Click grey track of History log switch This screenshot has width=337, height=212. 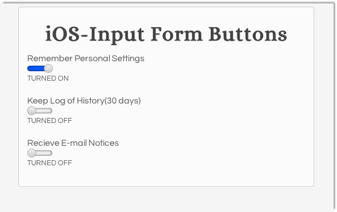pyautogui.click(x=44, y=111)
